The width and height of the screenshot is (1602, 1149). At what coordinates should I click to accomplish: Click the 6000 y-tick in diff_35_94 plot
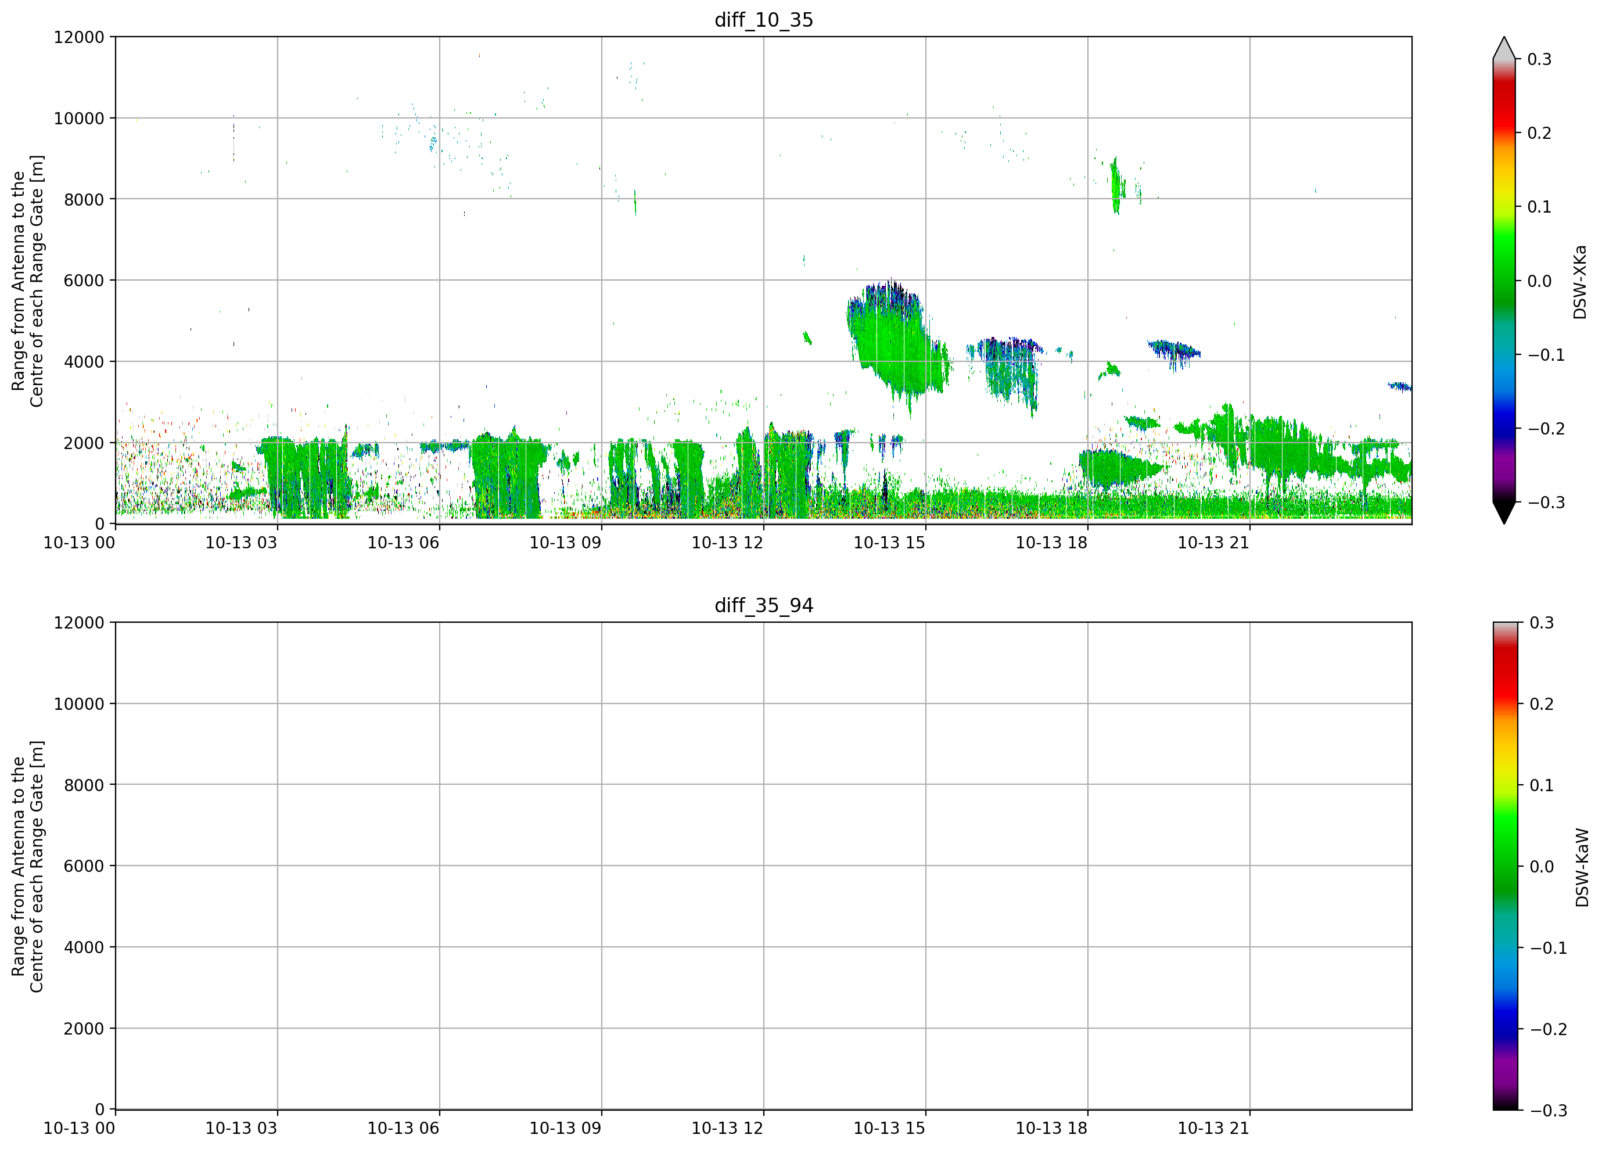coord(84,866)
